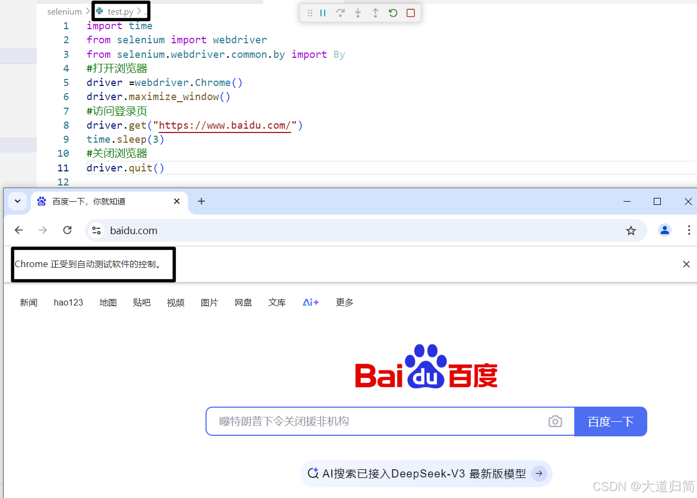
Task: Open 网盘 link on Baidu
Action: tap(243, 303)
